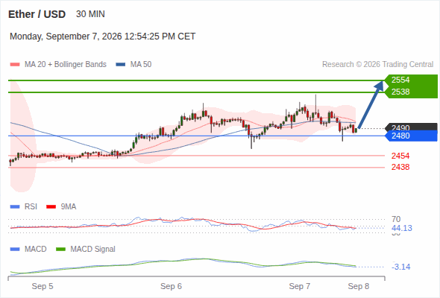Click the MACD Signal green legend marker
The width and height of the screenshot is (440, 298).
pos(60,250)
